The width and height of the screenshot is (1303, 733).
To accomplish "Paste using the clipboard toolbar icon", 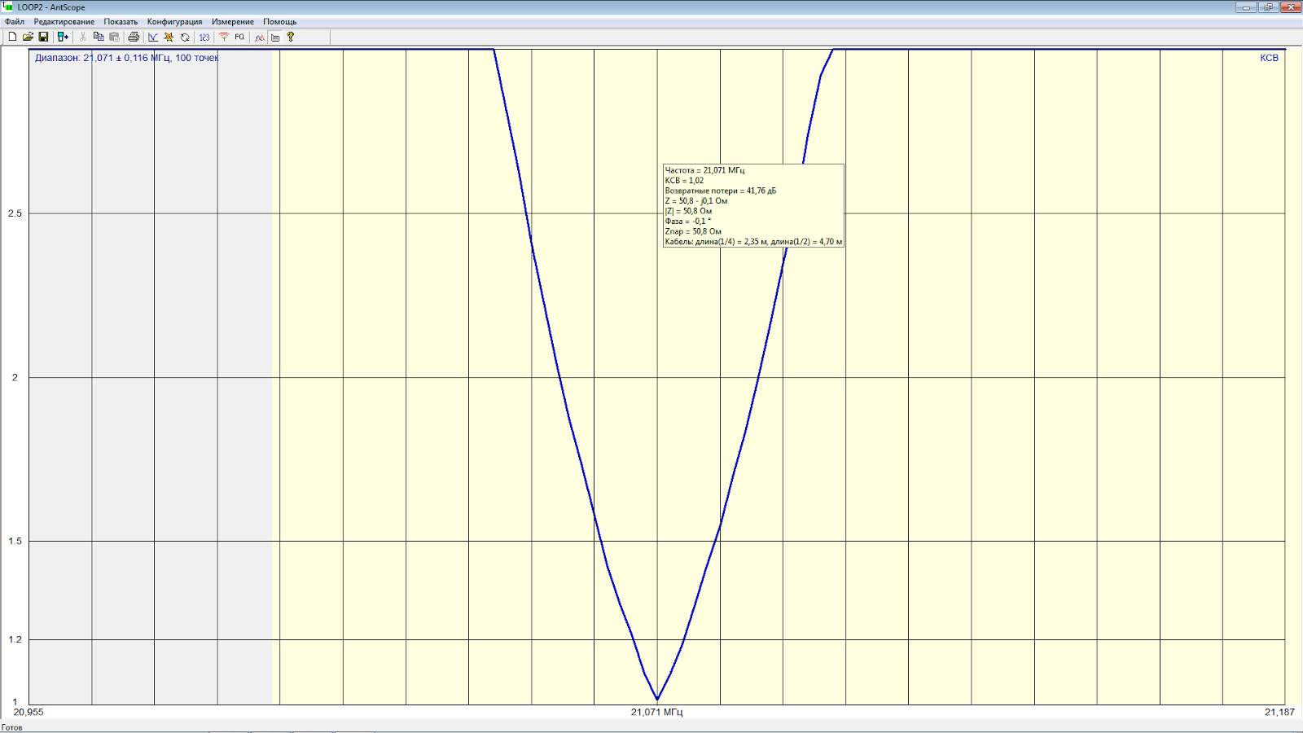I will click(x=114, y=37).
